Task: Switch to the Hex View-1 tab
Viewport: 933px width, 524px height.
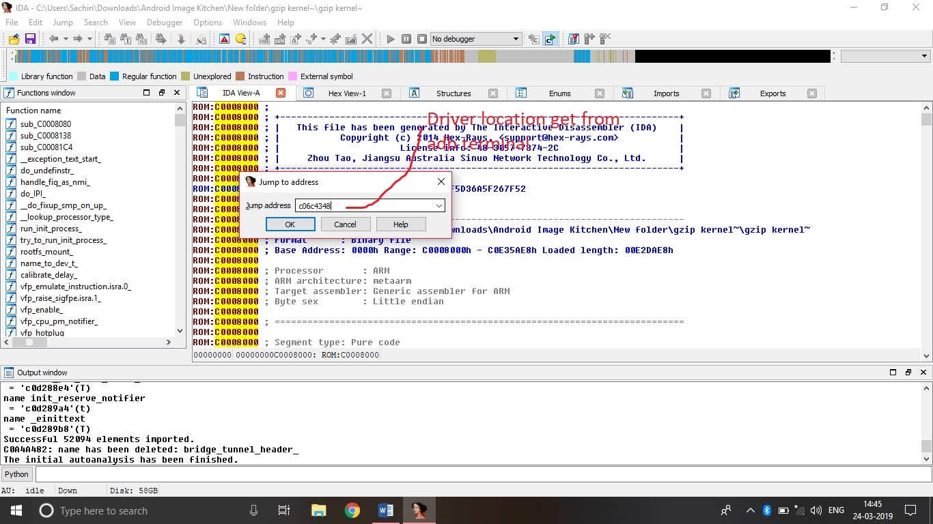Action: click(x=347, y=93)
